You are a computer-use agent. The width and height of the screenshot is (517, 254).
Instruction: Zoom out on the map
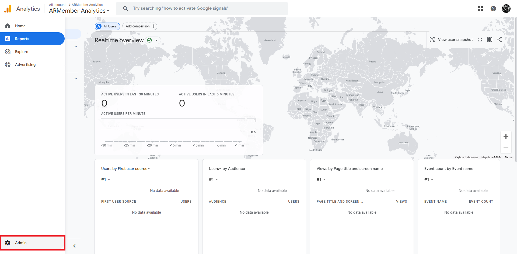(506, 148)
